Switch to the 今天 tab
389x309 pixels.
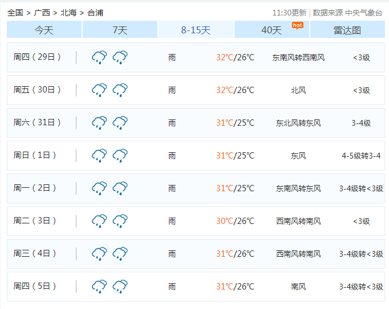pyautogui.click(x=44, y=30)
